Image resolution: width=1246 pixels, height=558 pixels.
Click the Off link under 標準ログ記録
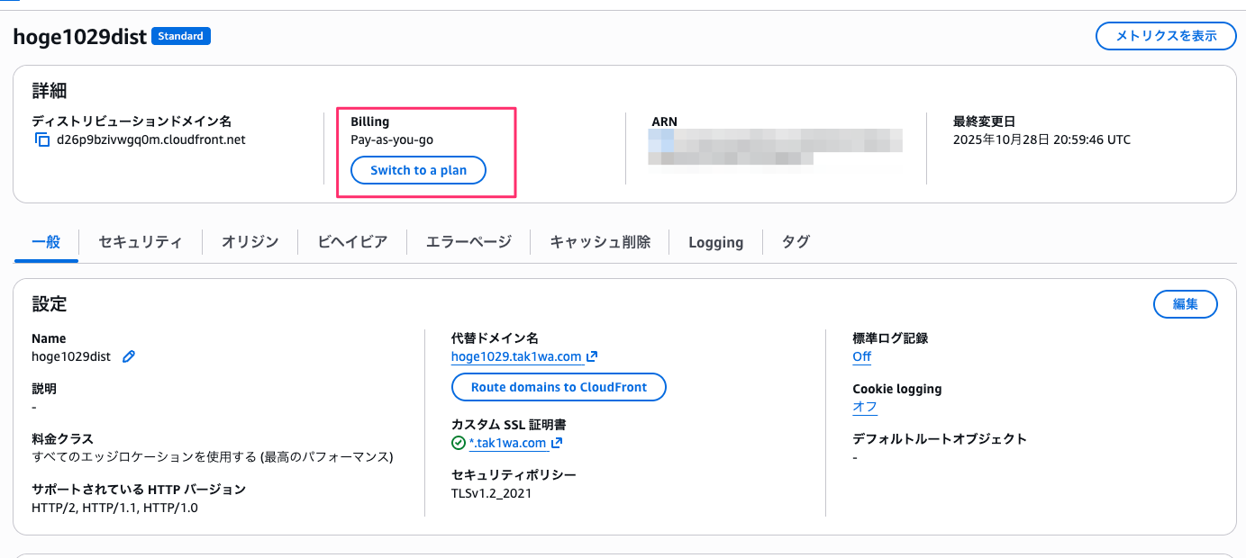861,356
